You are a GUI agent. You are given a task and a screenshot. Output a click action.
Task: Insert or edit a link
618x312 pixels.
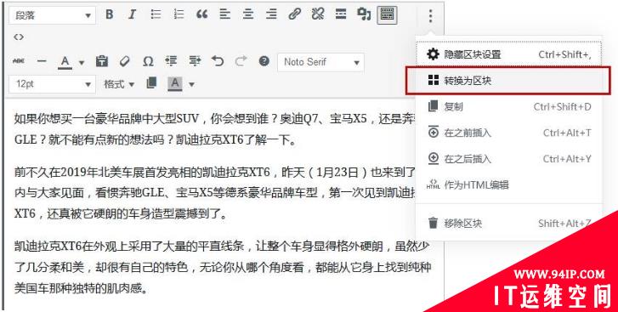pos(294,15)
